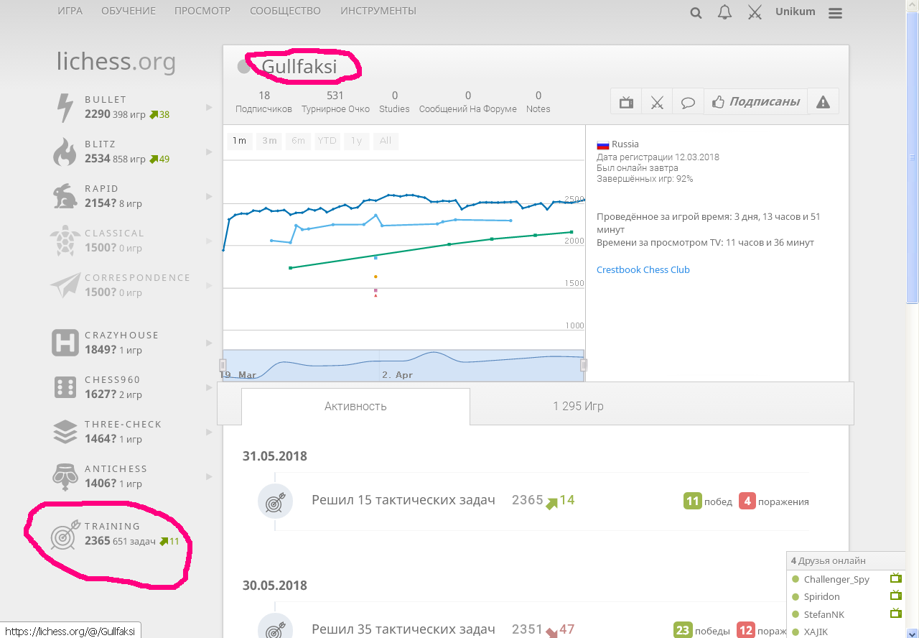Screen dimensions: 919x638
Task: Switch to the 1 295 Игр tab
Action: 578,406
